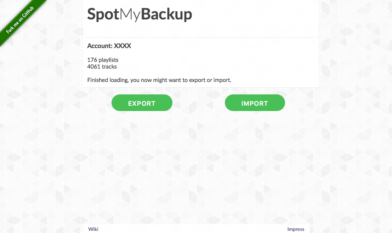Click the '4061 tracks' count text
This screenshot has height=233, width=392.
pos(102,66)
